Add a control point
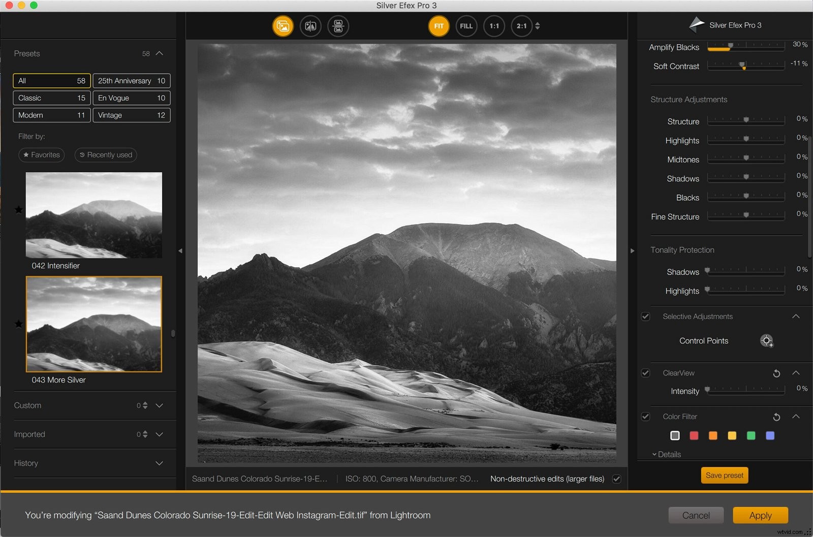Image resolution: width=813 pixels, height=537 pixels. coord(766,341)
